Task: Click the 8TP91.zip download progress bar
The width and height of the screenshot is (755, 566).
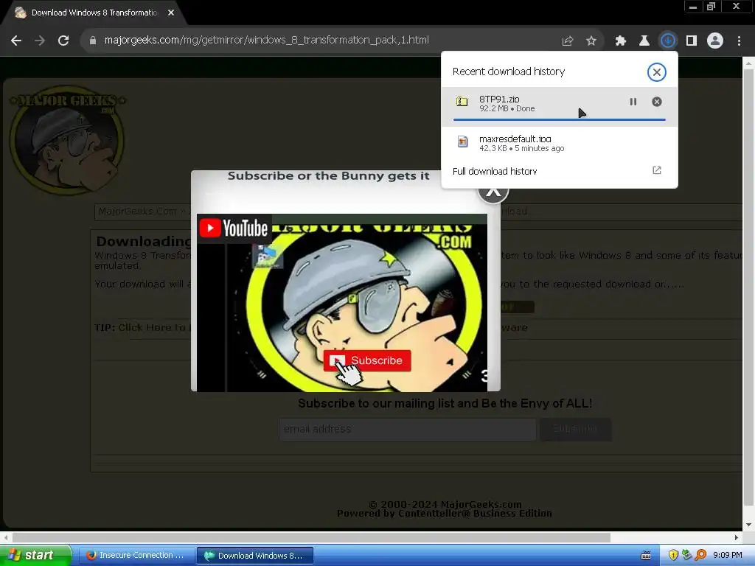Action: click(559, 119)
